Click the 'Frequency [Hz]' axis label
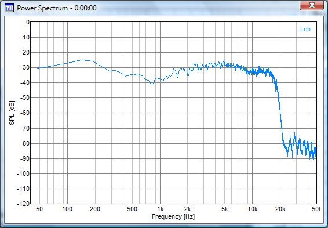This screenshot has height=228, width=328. coord(173,216)
